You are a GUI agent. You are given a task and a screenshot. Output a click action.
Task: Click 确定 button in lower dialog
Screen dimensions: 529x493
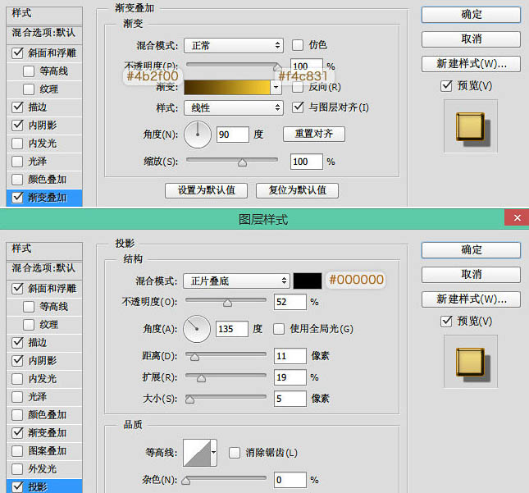tap(471, 250)
